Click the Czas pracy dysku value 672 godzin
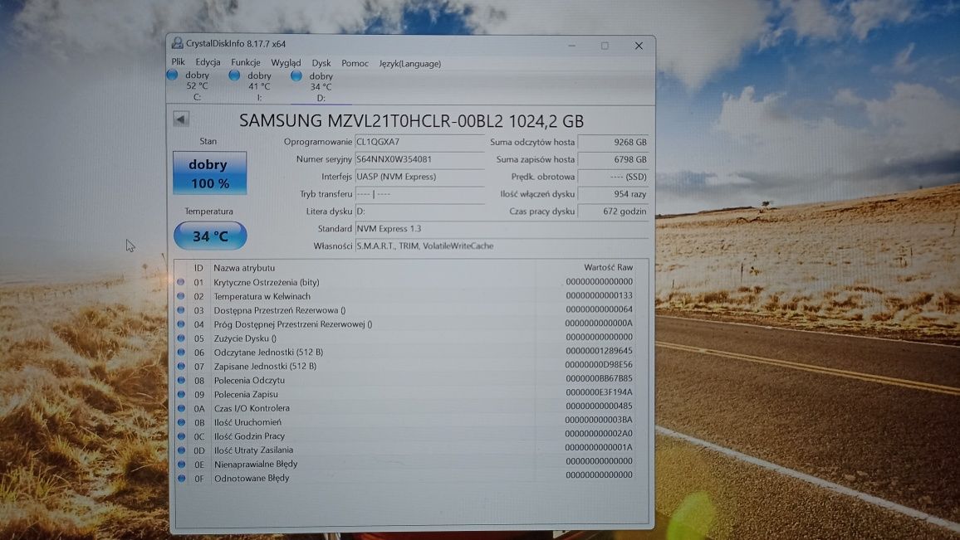The image size is (960, 540). coord(613,211)
